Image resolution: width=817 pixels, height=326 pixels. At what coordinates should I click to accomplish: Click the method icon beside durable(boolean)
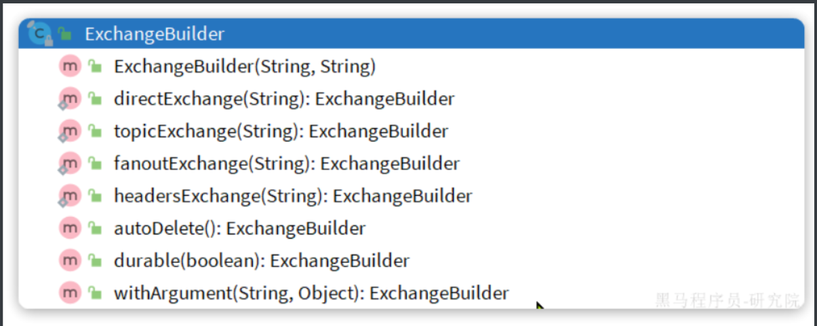70,261
